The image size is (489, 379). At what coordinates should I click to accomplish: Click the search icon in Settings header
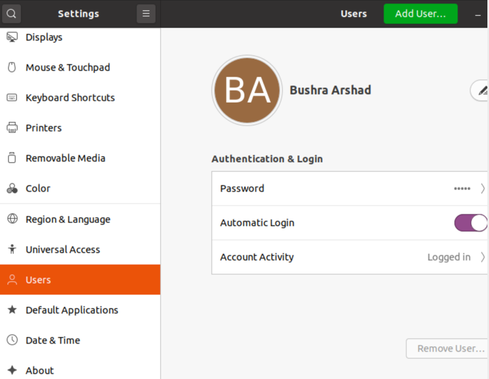click(x=11, y=14)
